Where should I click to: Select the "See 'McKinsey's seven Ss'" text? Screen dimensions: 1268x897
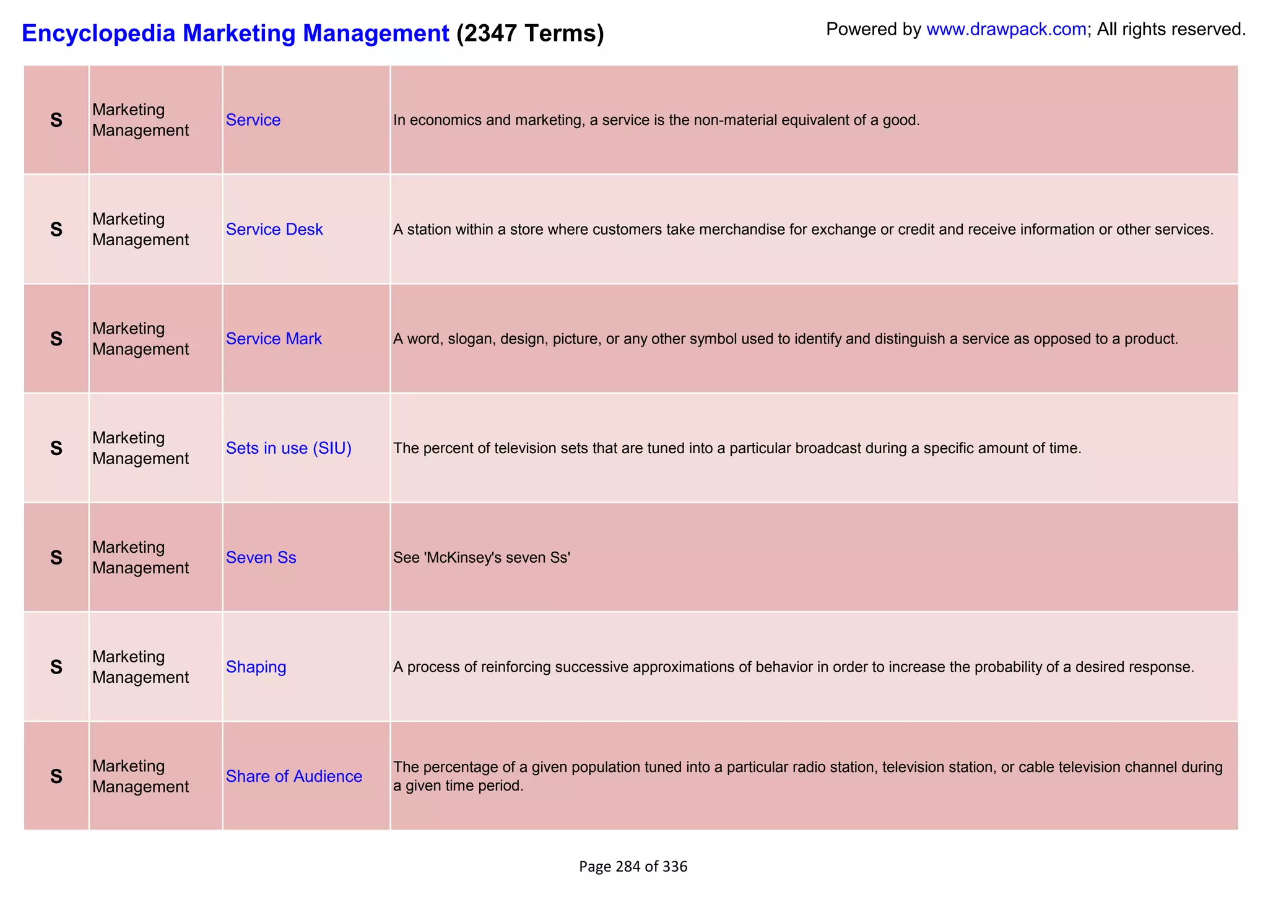(482, 558)
